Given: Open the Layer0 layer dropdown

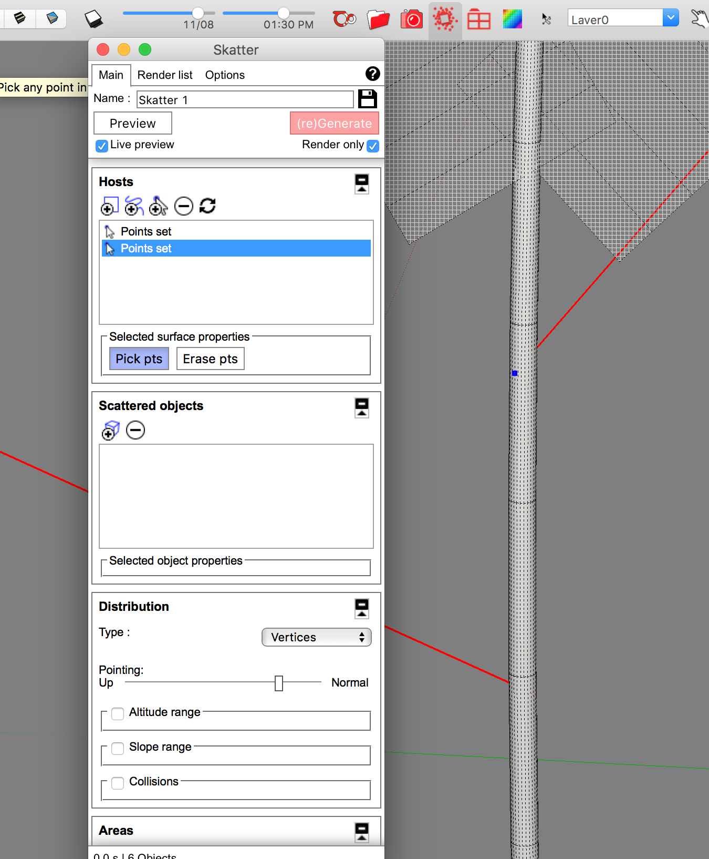Looking at the screenshot, I should point(623,18).
